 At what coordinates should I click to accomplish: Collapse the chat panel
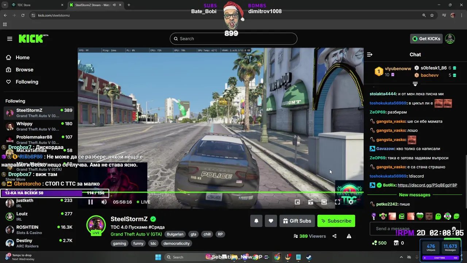(x=370, y=54)
